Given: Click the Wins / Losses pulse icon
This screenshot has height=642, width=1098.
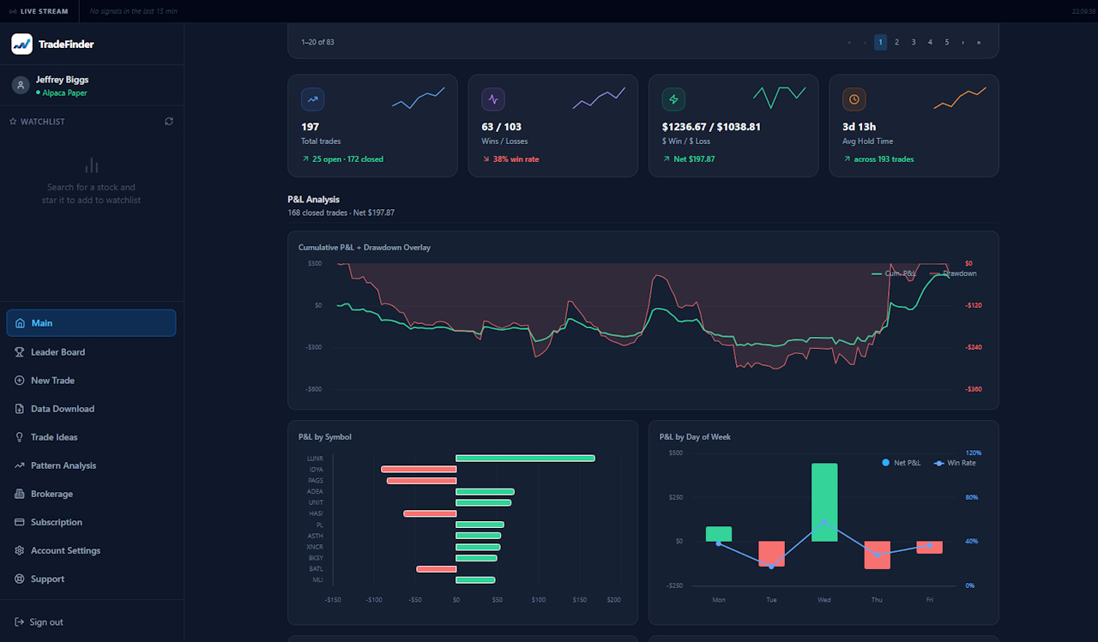Looking at the screenshot, I should click(x=493, y=99).
